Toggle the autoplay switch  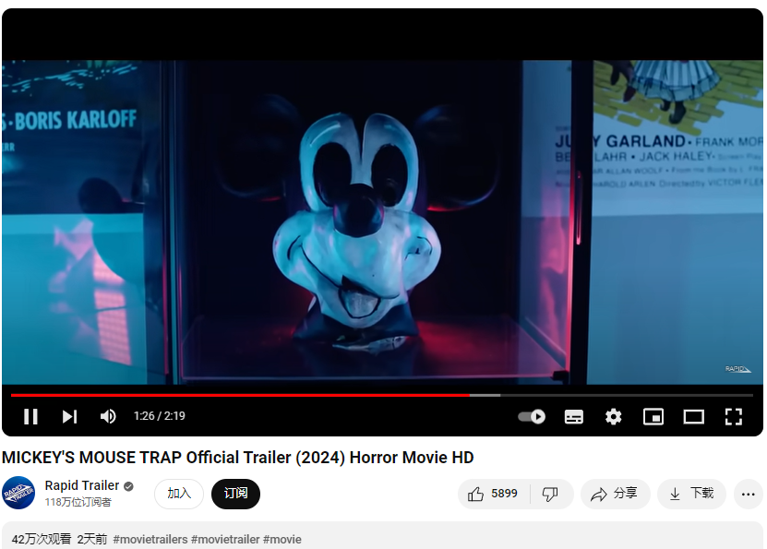pos(532,416)
